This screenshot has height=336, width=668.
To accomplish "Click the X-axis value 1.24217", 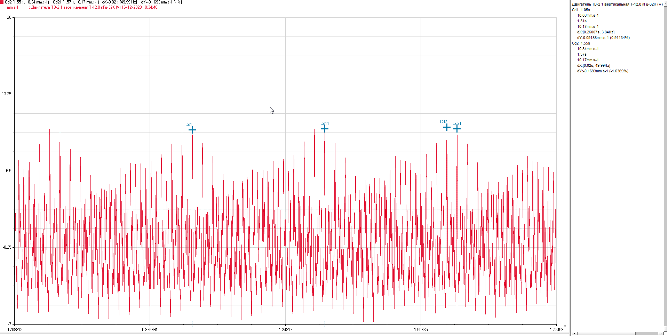I will pyautogui.click(x=285, y=330).
